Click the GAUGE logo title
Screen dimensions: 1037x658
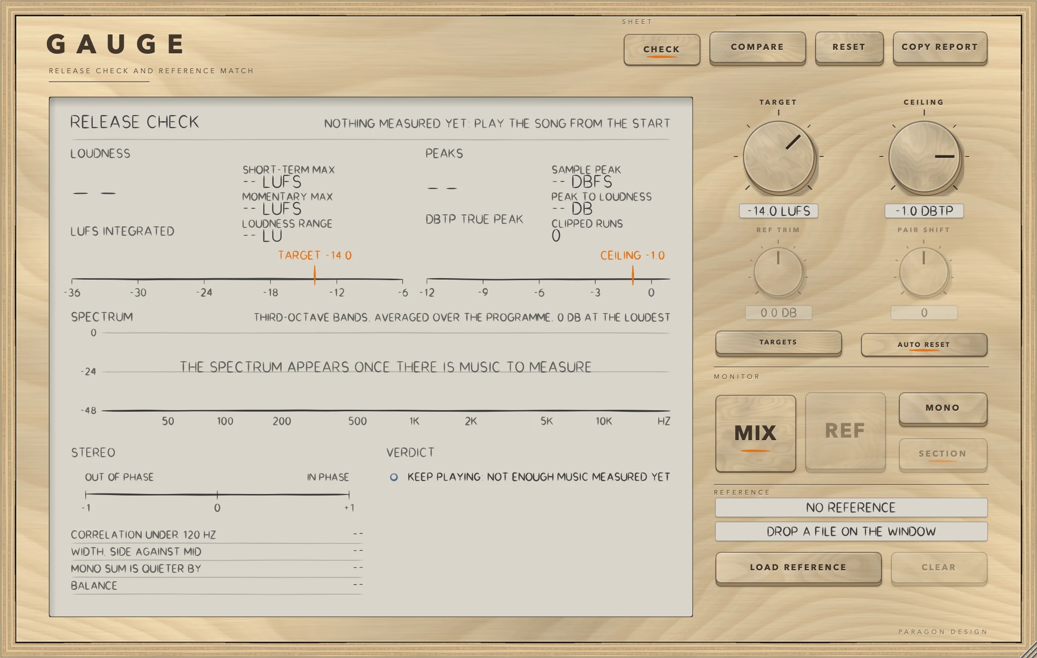pyautogui.click(x=115, y=44)
